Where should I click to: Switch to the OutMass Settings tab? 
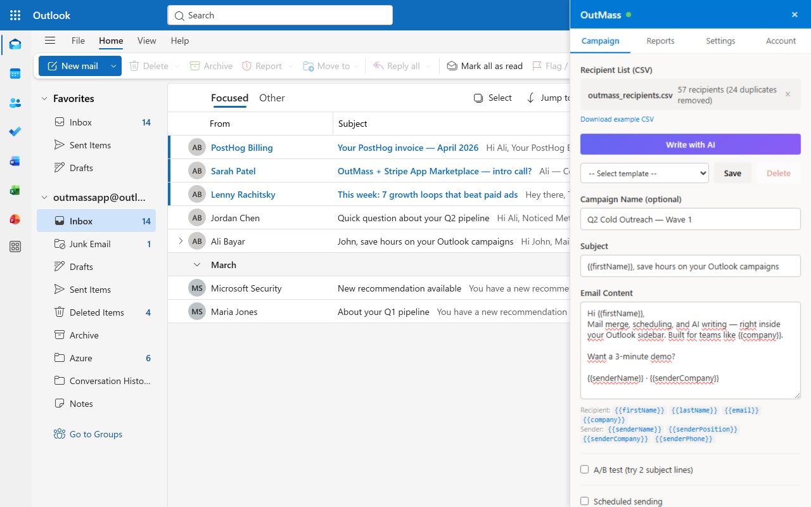point(720,41)
